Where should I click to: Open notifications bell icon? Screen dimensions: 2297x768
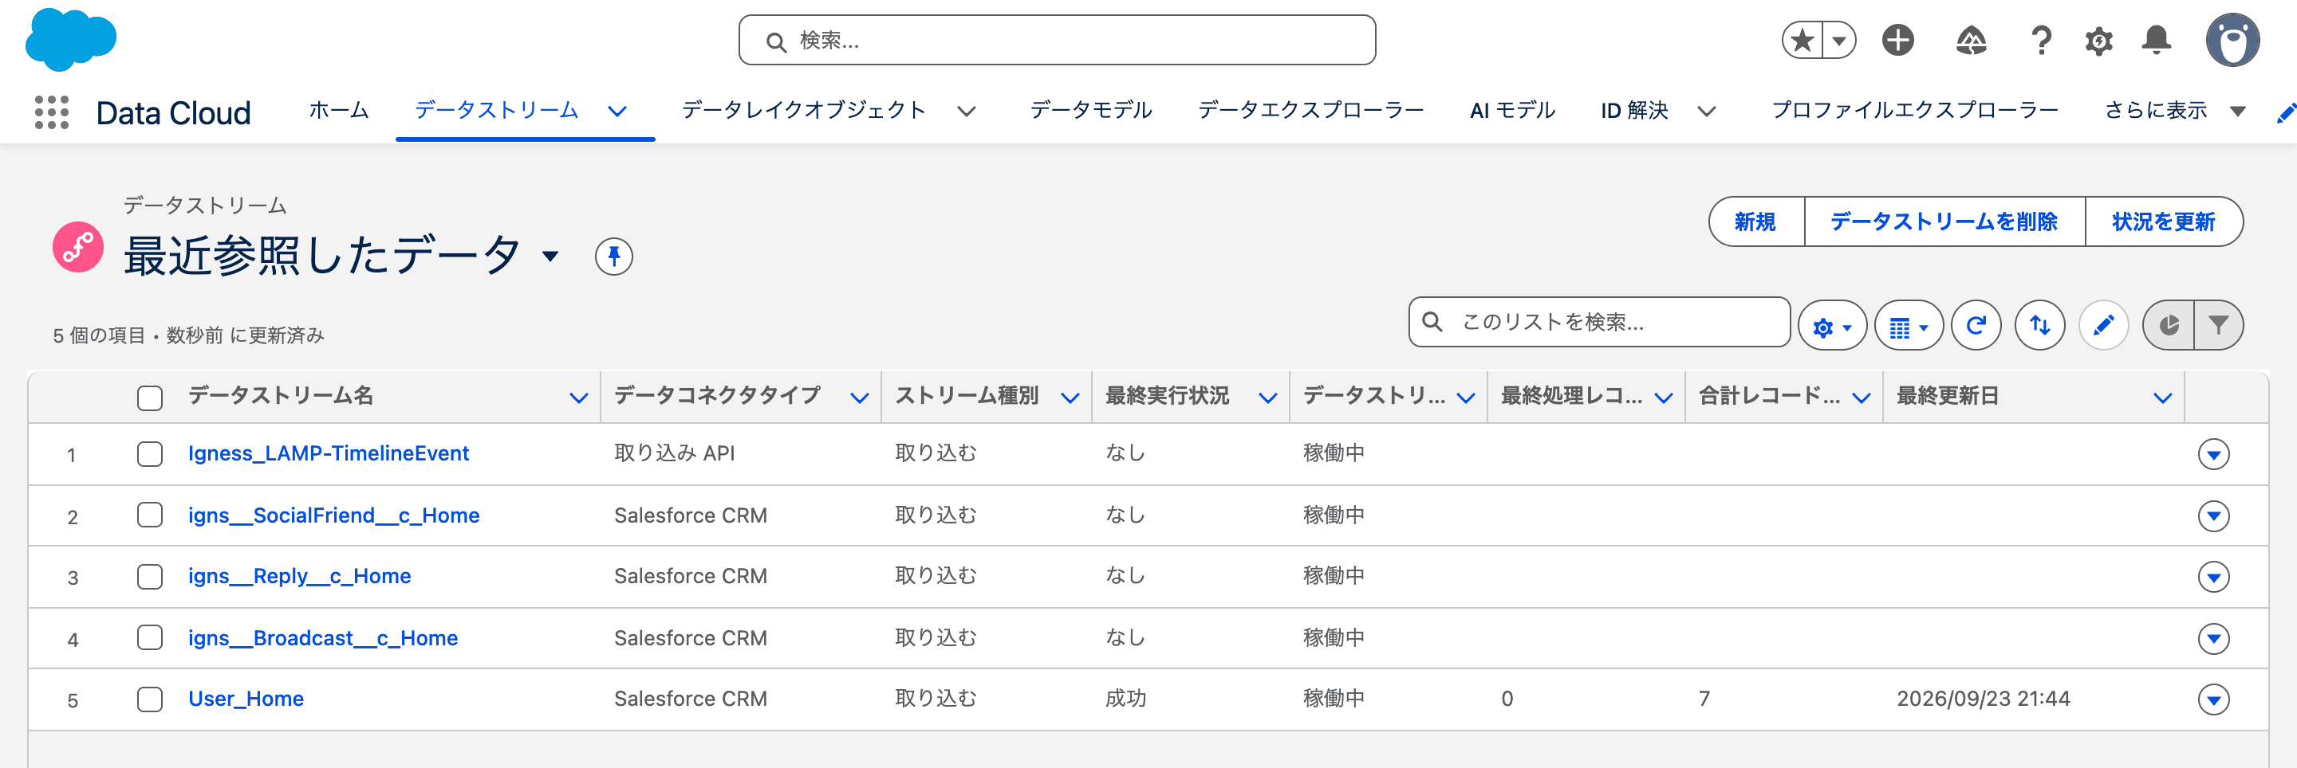(2156, 40)
